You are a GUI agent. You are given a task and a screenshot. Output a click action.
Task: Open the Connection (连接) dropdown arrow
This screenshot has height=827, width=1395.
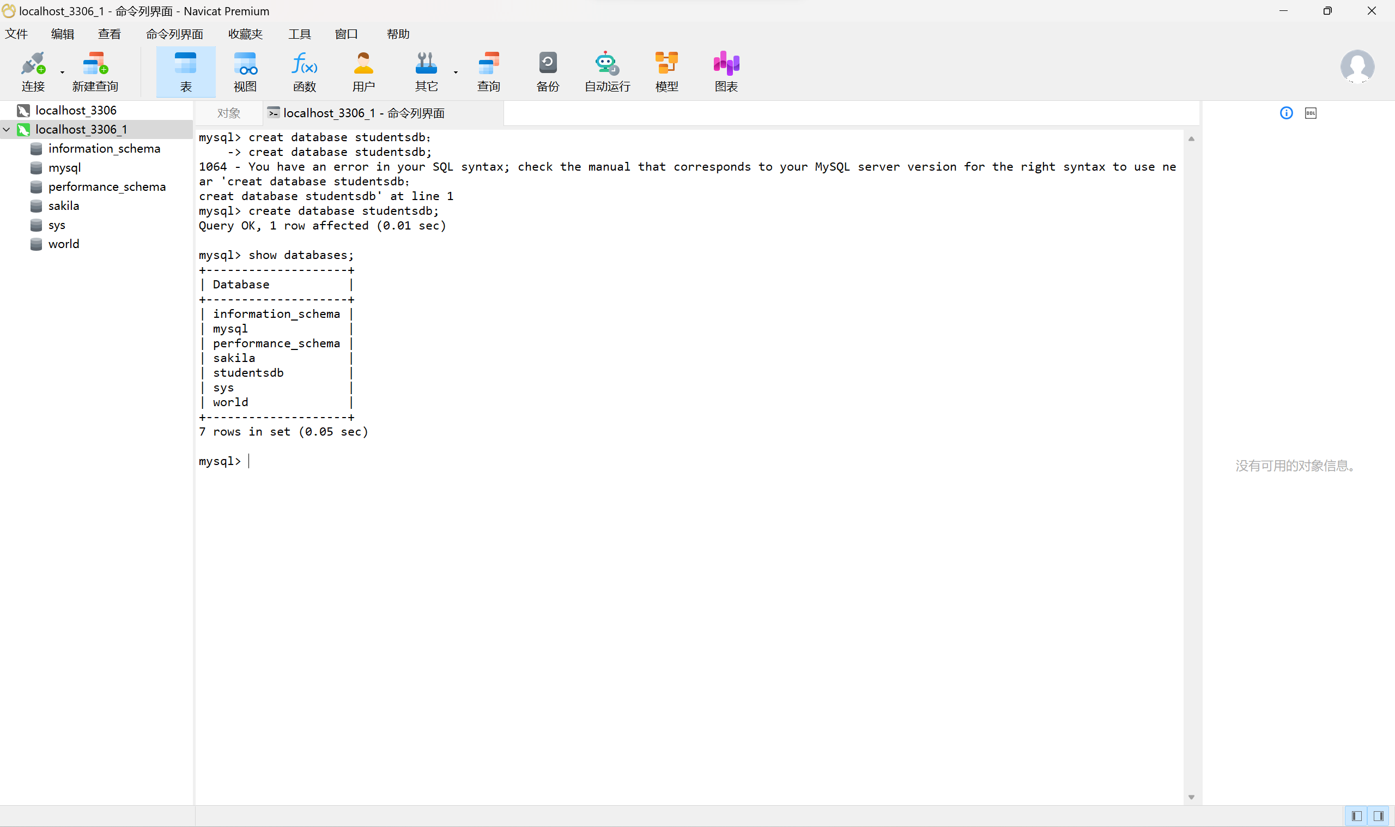click(x=62, y=73)
